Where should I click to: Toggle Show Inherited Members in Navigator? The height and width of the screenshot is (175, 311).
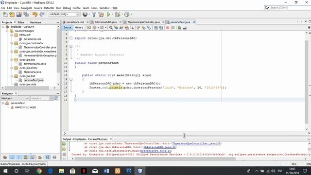pyautogui.click(x=5, y=157)
